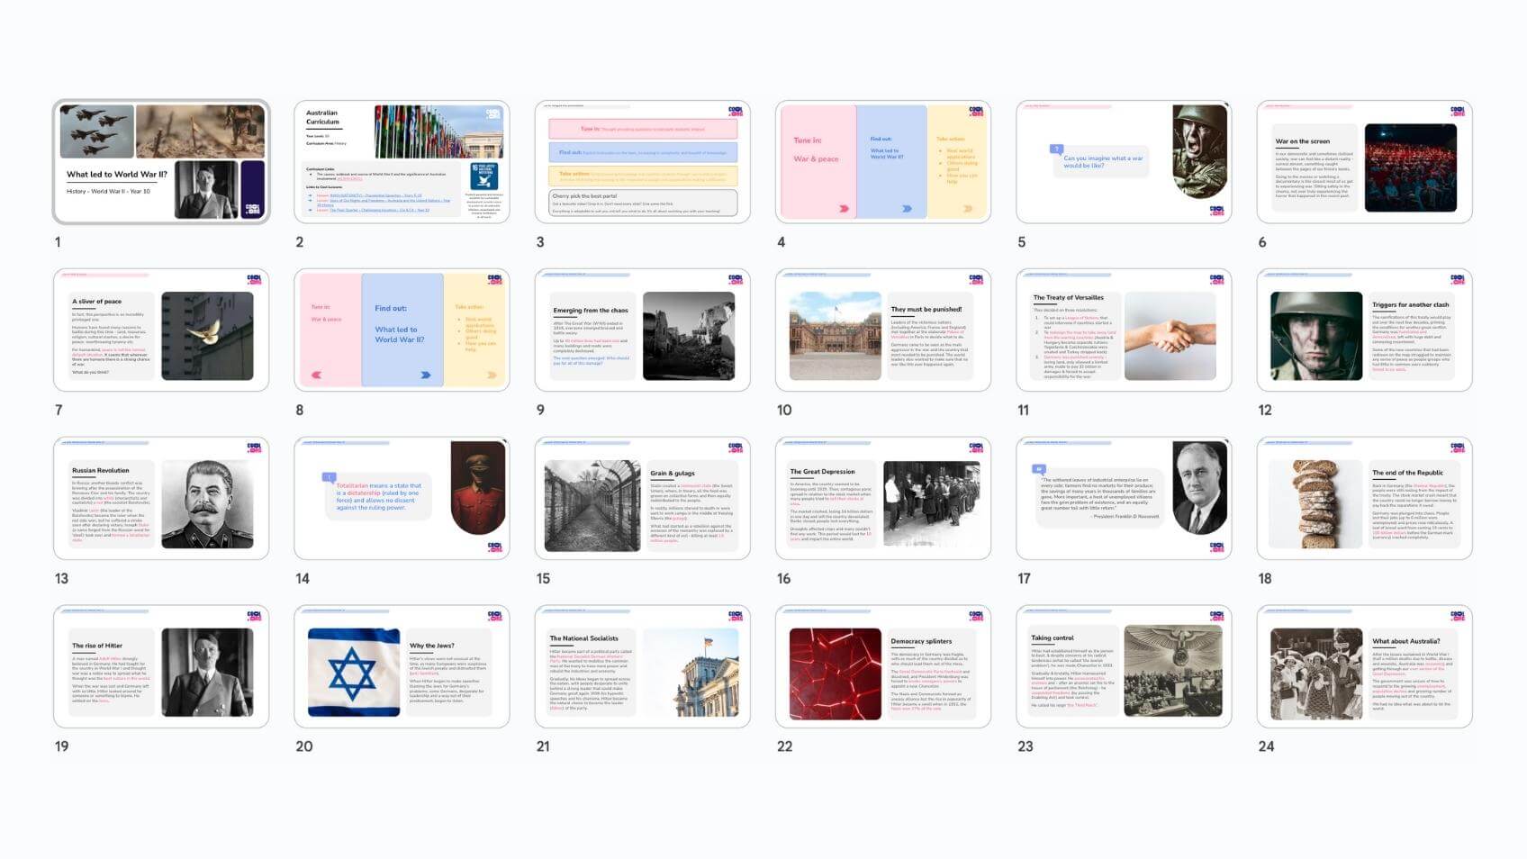This screenshot has width=1527, height=859.
Task: Select the 'Democracy splinters' slide
Action: click(x=882, y=666)
